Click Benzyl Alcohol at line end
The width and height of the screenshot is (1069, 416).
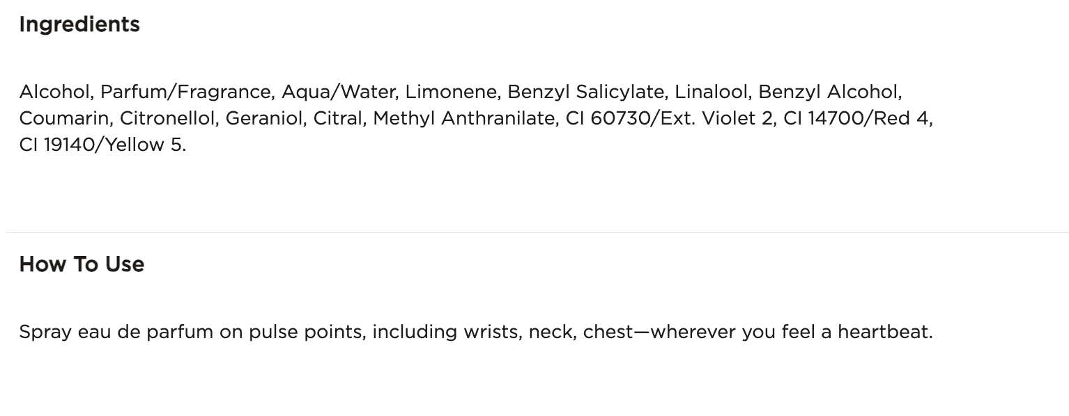pyautogui.click(x=829, y=92)
